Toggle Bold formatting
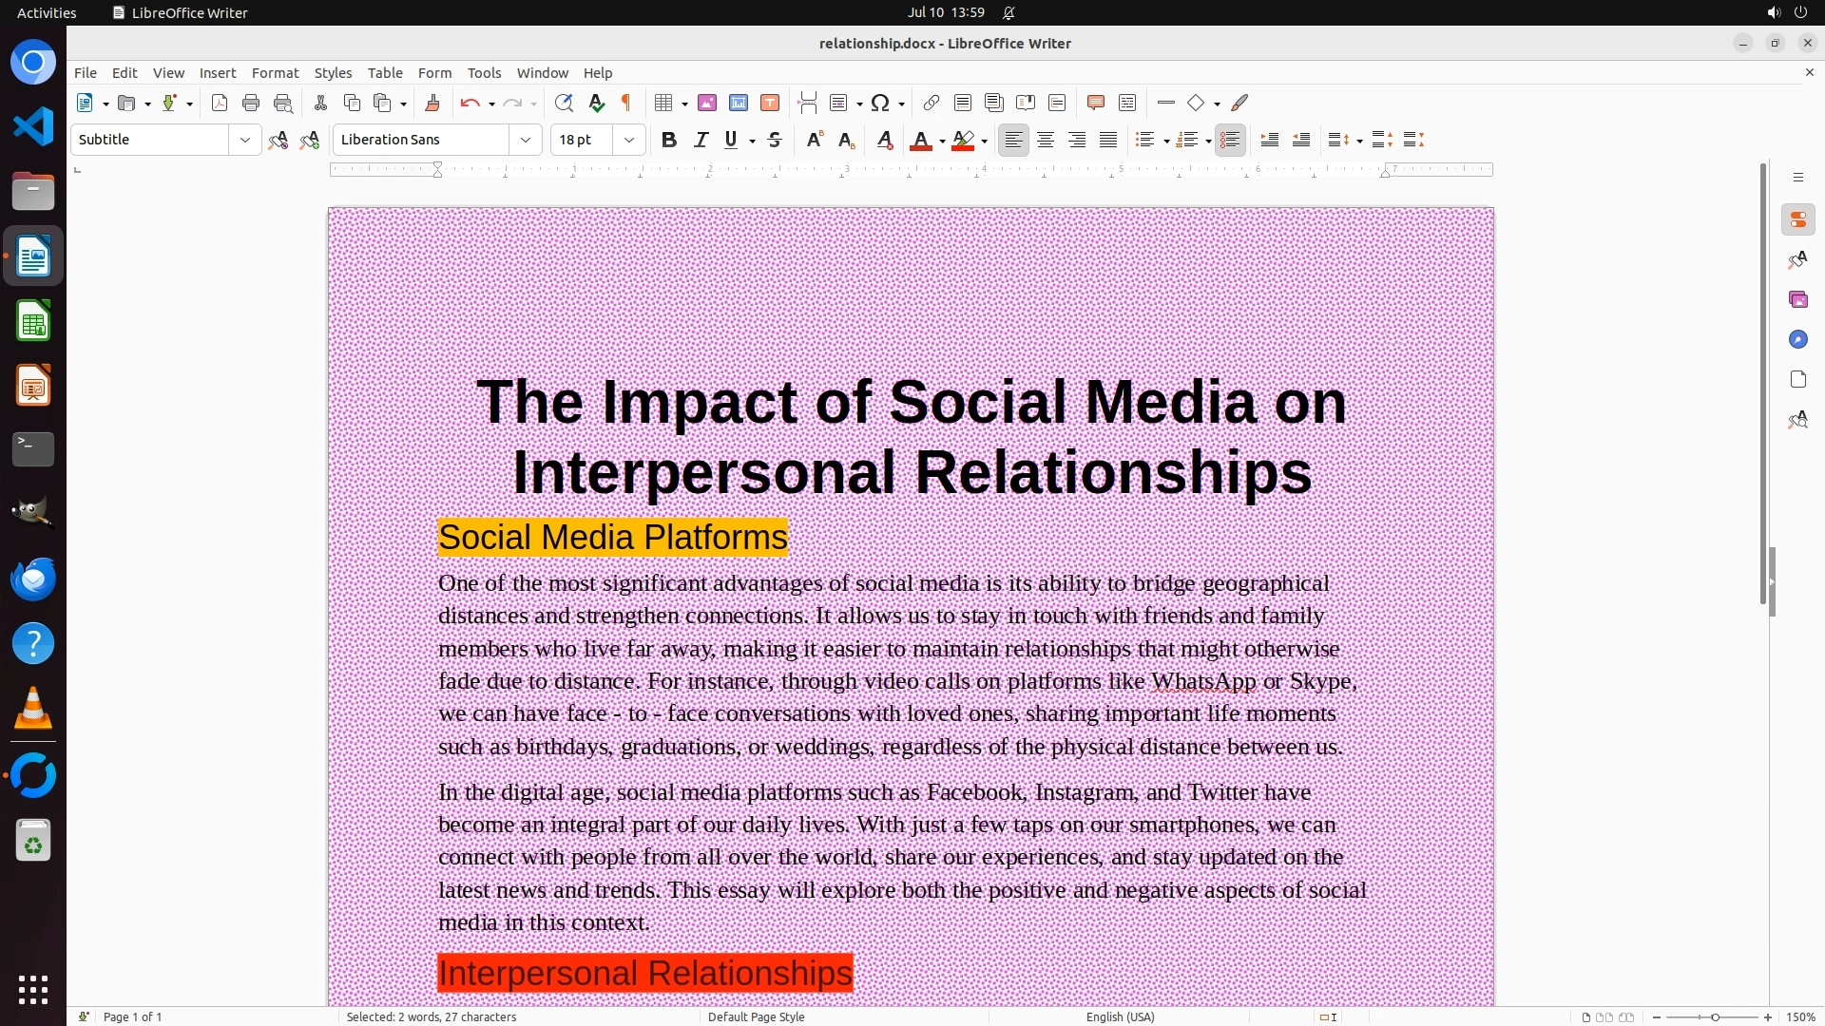 [x=669, y=140]
